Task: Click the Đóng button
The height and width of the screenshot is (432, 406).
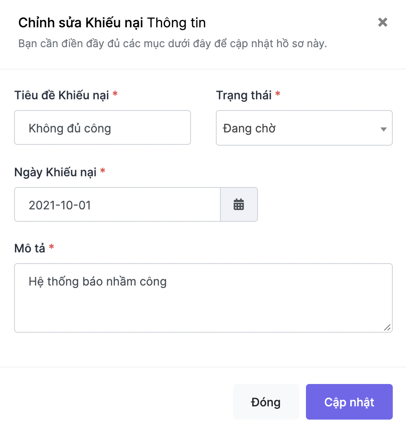Action: point(266,402)
